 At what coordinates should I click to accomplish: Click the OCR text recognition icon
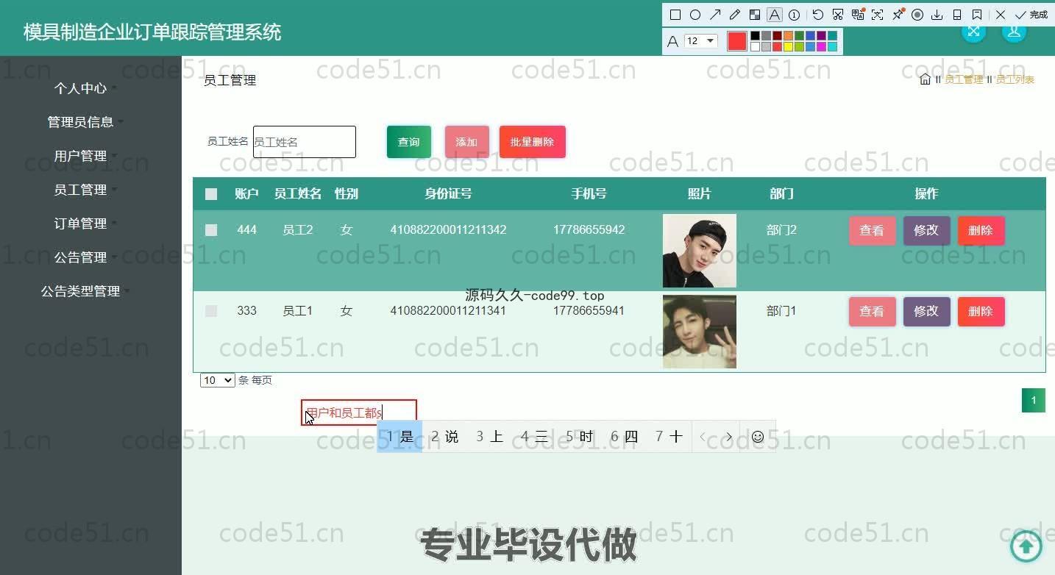[x=877, y=15]
